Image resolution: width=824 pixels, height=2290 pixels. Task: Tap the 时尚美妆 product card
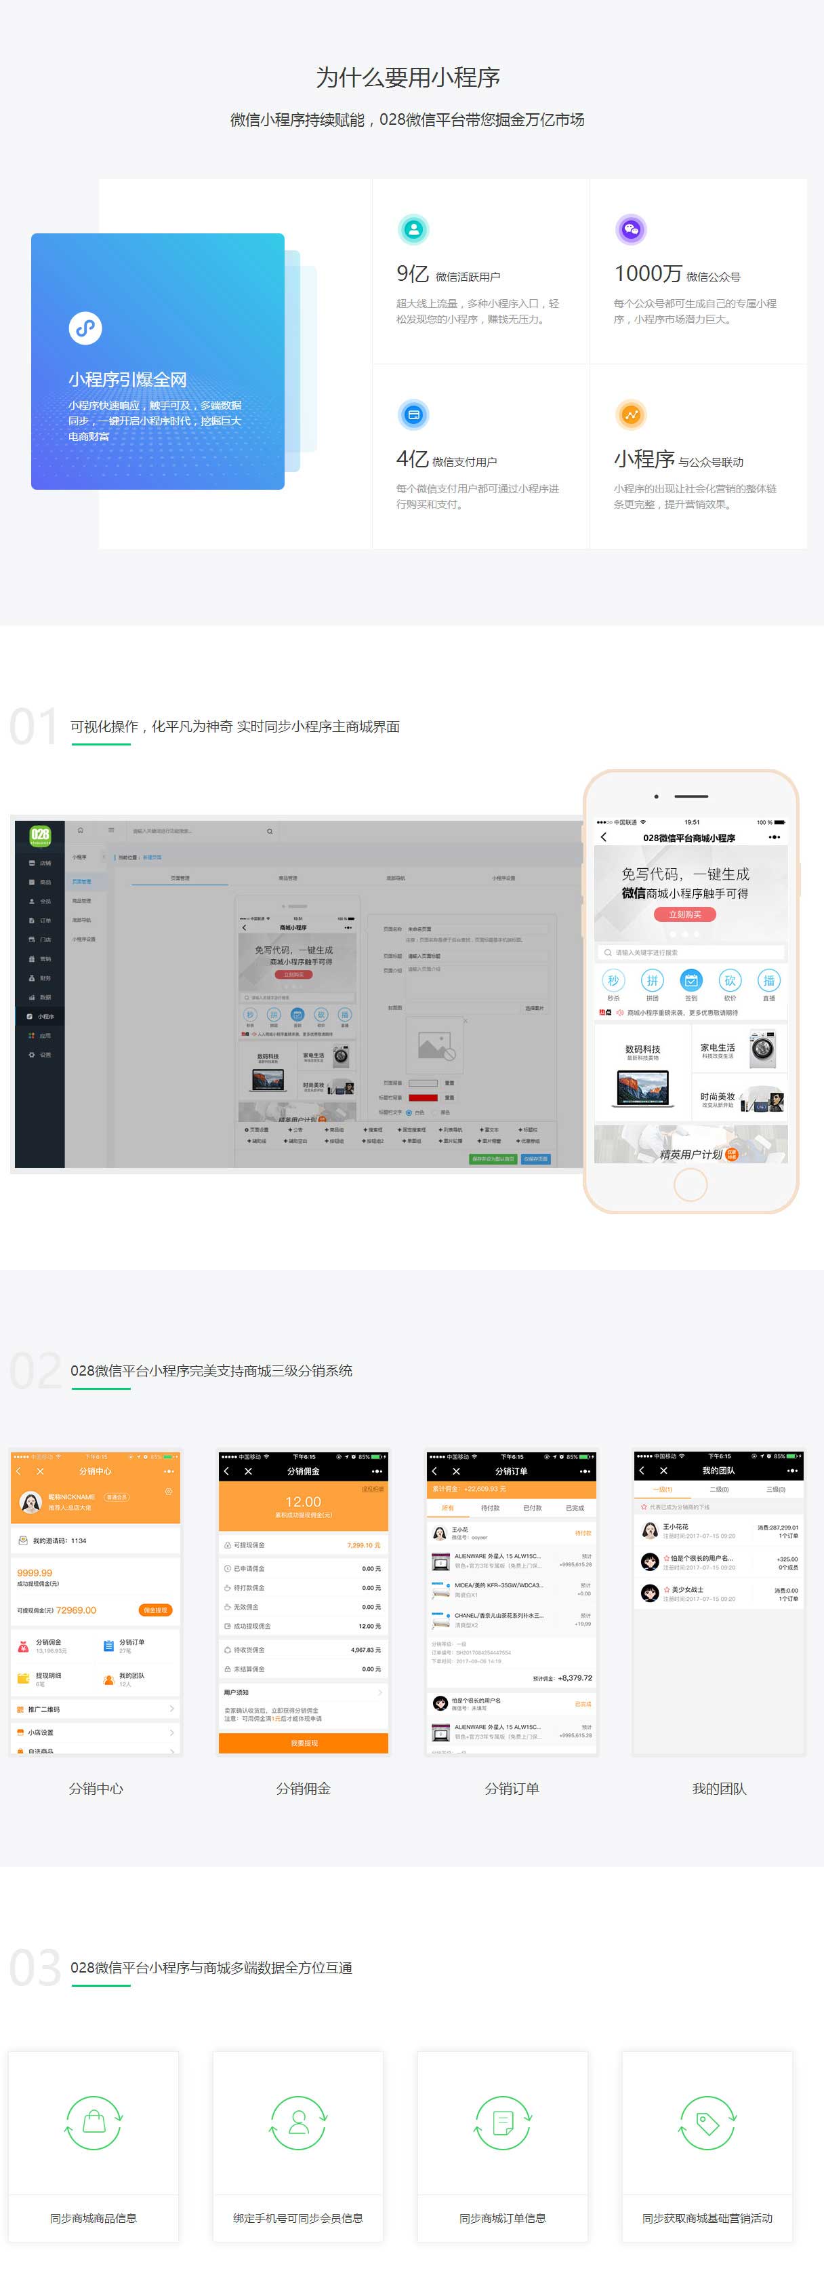coord(740,1098)
